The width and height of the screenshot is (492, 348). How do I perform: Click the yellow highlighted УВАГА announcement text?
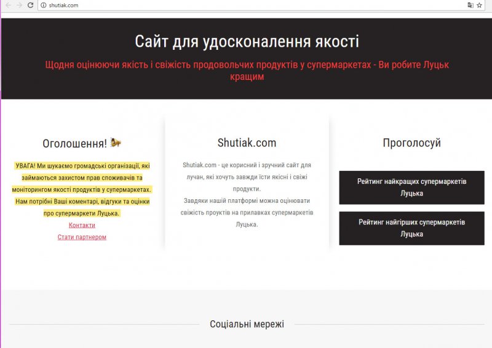[x=82, y=189]
